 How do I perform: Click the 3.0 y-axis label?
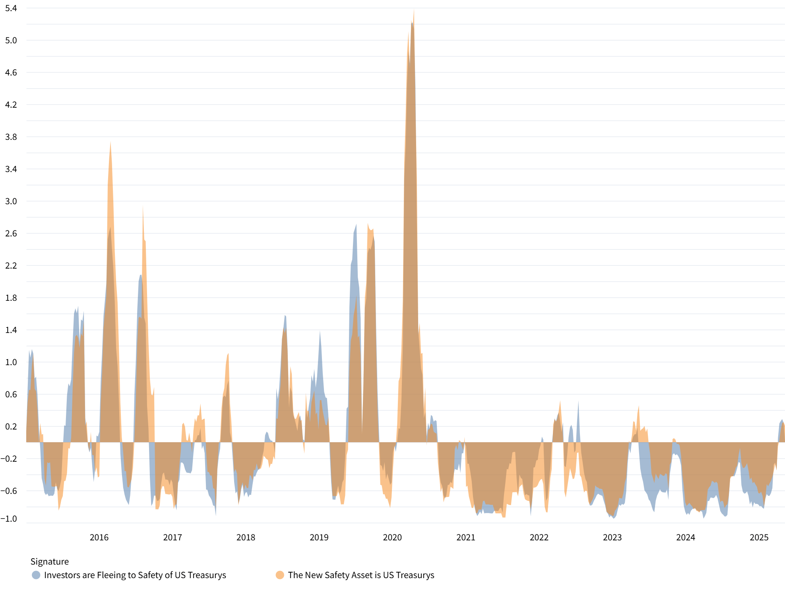[11, 201]
